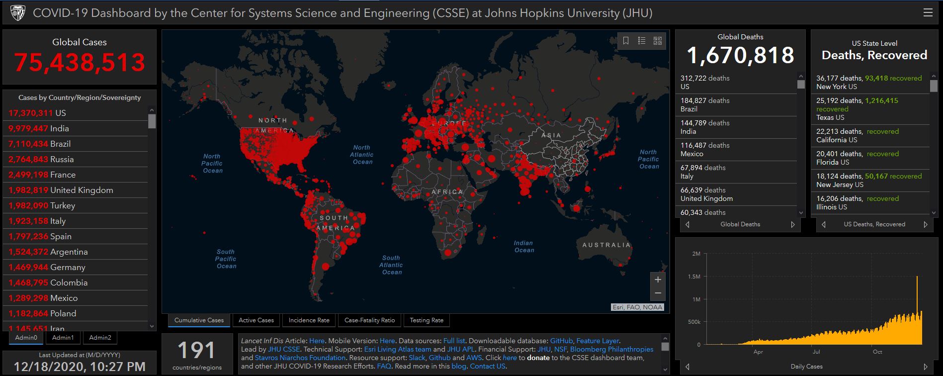Viewport: 943px width, 376px height.
Task: Open the Esri Living Atlas team link
Action: 397,350
